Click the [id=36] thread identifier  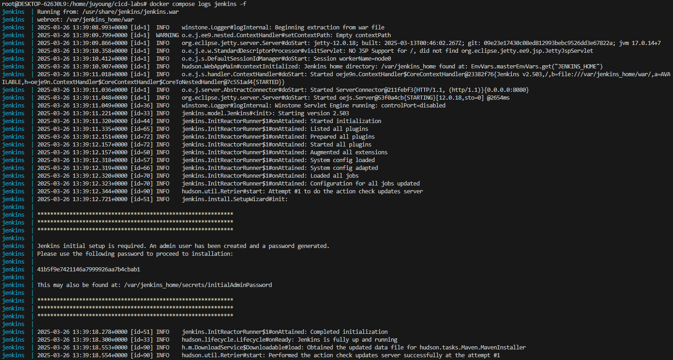pyautogui.click(x=142, y=106)
